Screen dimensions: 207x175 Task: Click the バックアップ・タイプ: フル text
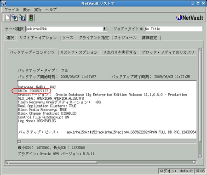(x=43, y=71)
